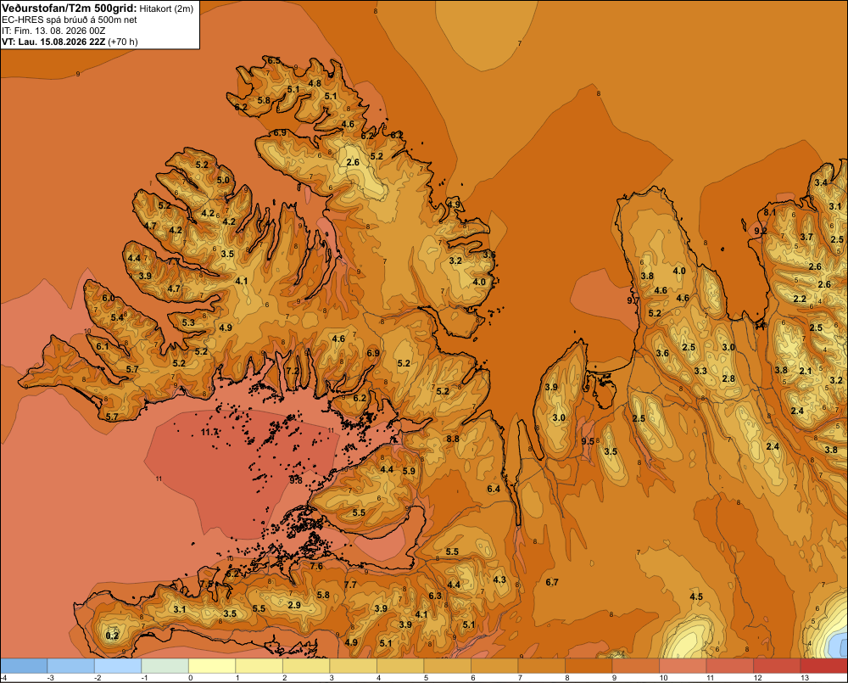Click the 9.7 temperature value on the coast
The width and height of the screenshot is (848, 683).
pyautogui.click(x=633, y=300)
